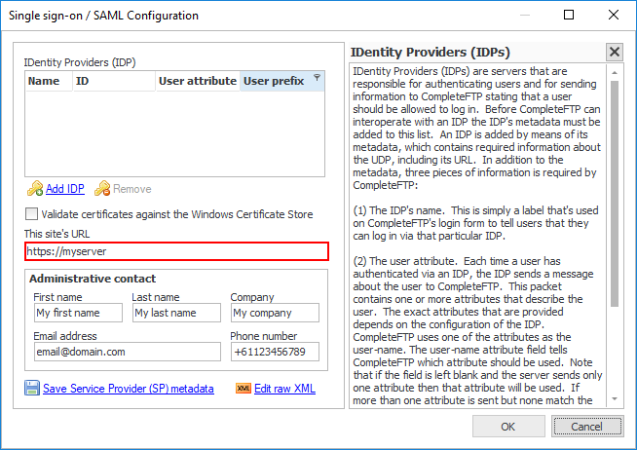Open the Add IDP link

tap(64, 188)
